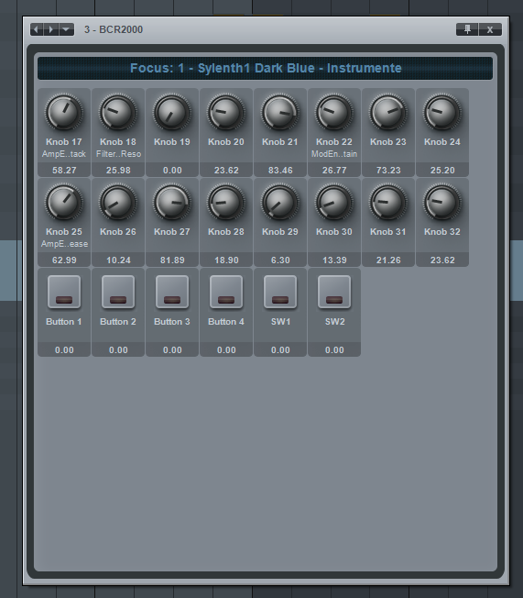Click Knob 25 AmpE..ease dial
This screenshot has width=523, height=598.
pyautogui.click(x=64, y=203)
